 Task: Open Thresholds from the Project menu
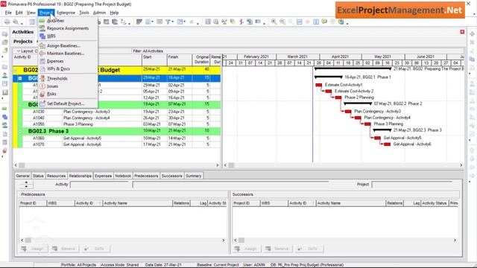tap(68, 78)
